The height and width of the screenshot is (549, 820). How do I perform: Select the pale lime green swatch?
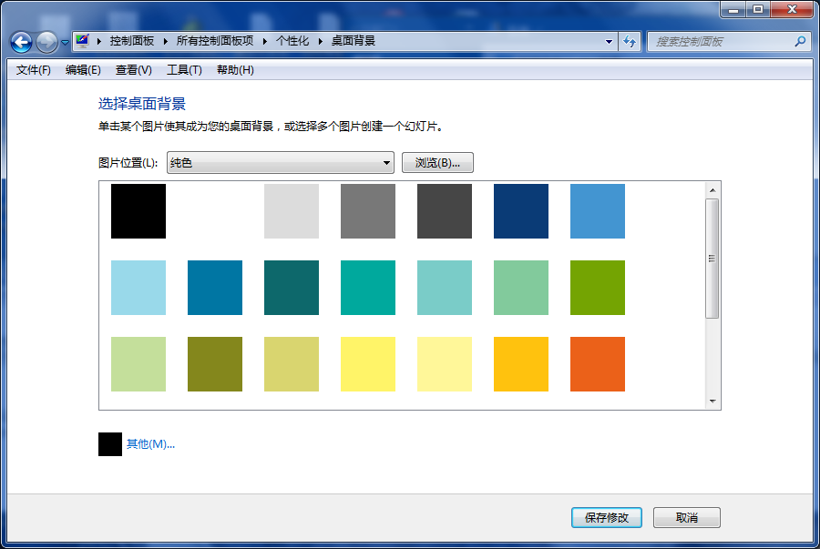point(138,364)
